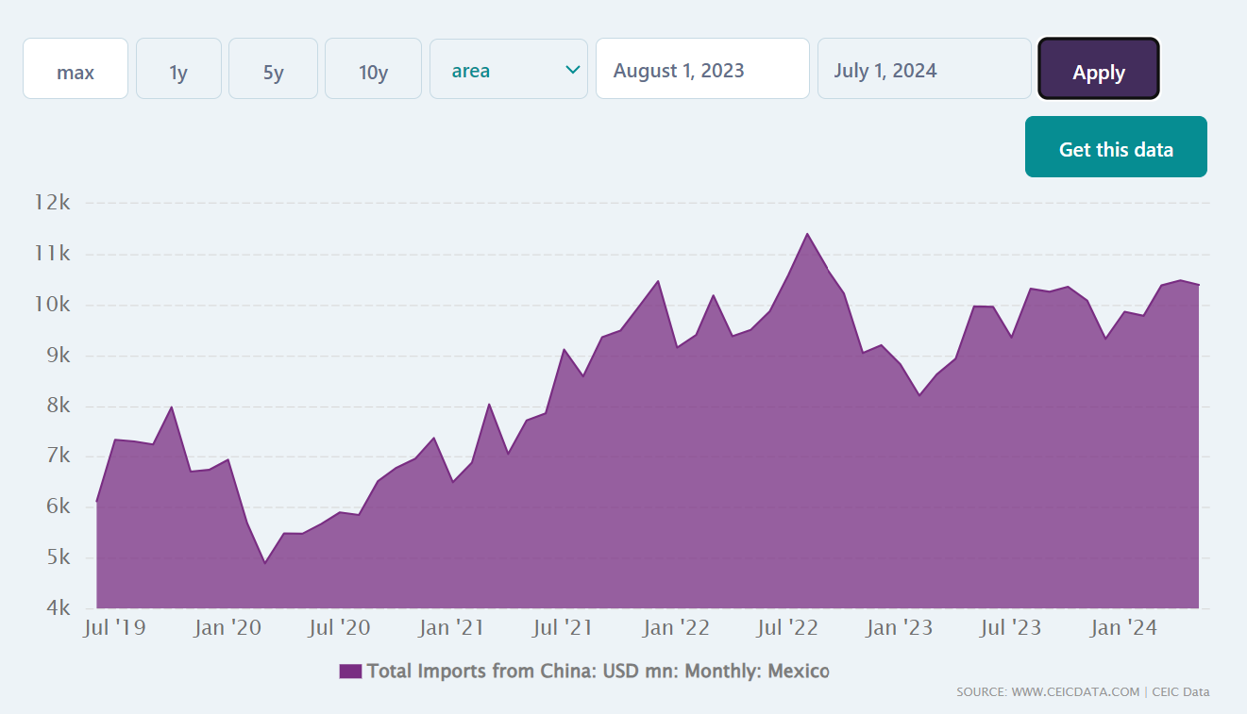Viewport: 1247px width, 714px height.
Task: Click the Jan '22 x-axis label
Action: (675, 627)
